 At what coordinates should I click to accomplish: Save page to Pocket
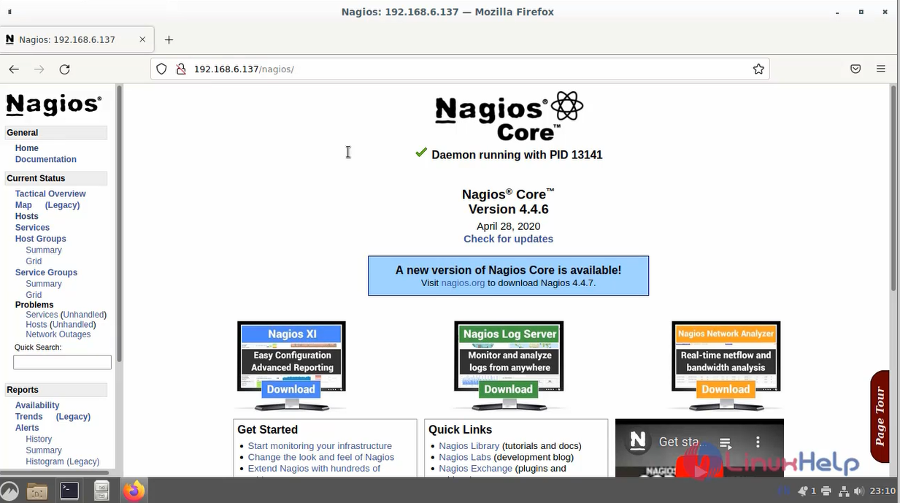pyautogui.click(x=855, y=69)
